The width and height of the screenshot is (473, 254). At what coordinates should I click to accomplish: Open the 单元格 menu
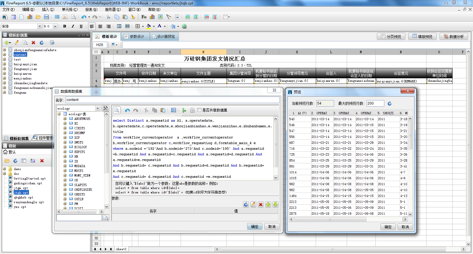(x=70, y=9)
